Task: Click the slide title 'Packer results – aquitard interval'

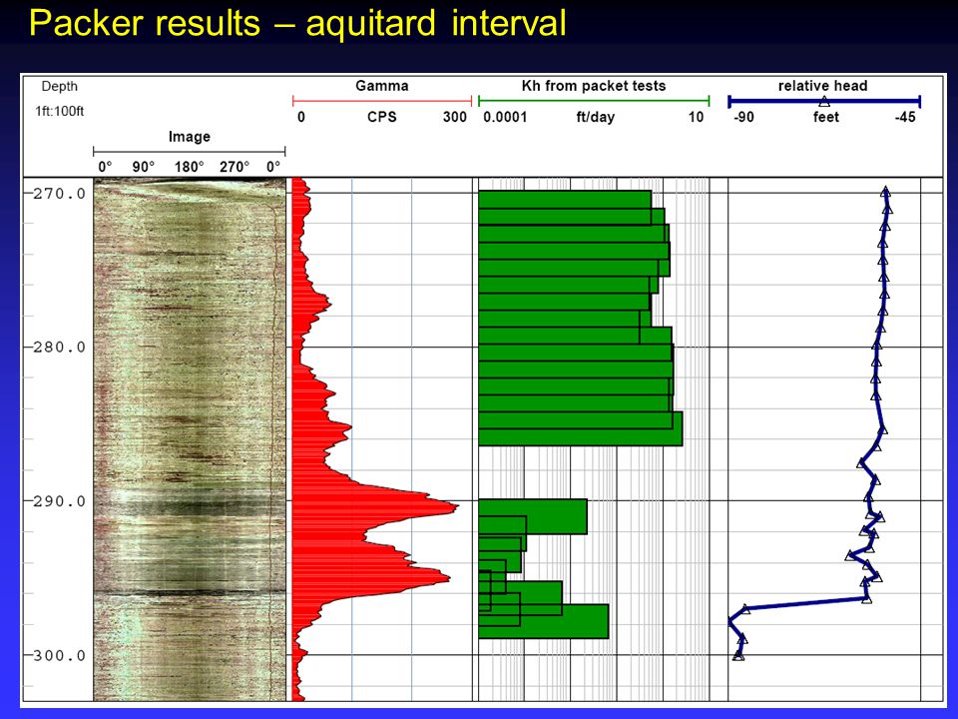Action: tap(297, 23)
